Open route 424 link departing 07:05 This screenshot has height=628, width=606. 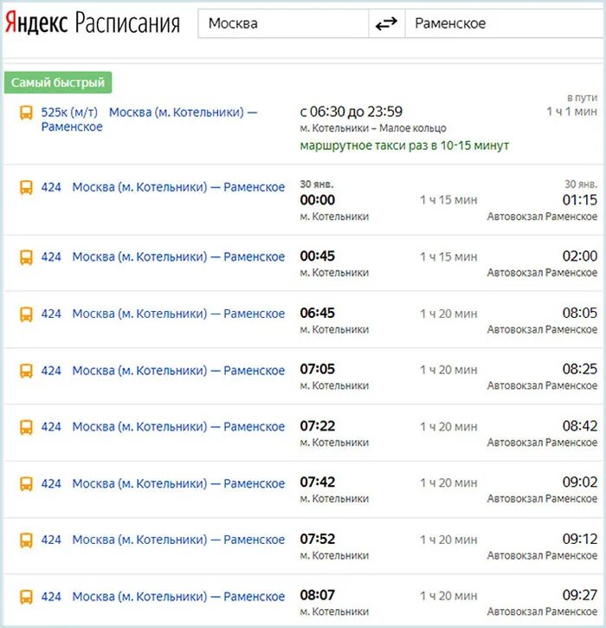point(163,371)
